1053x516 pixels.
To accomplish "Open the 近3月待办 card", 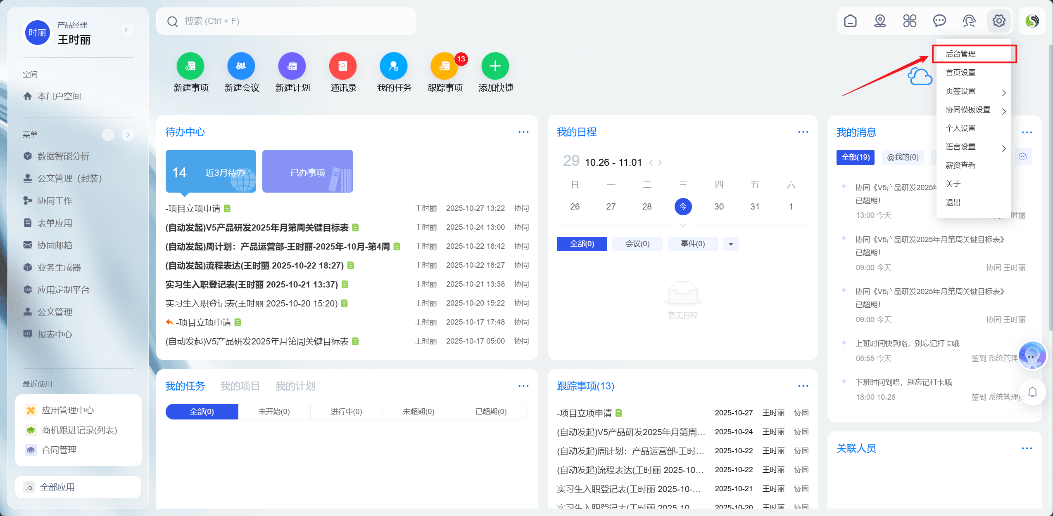I will (x=211, y=171).
